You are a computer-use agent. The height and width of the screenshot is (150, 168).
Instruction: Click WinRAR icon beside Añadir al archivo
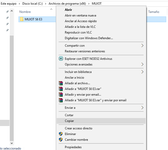(61, 83)
